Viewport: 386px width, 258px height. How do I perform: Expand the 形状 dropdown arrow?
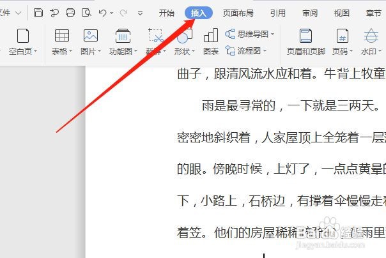[193, 51]
